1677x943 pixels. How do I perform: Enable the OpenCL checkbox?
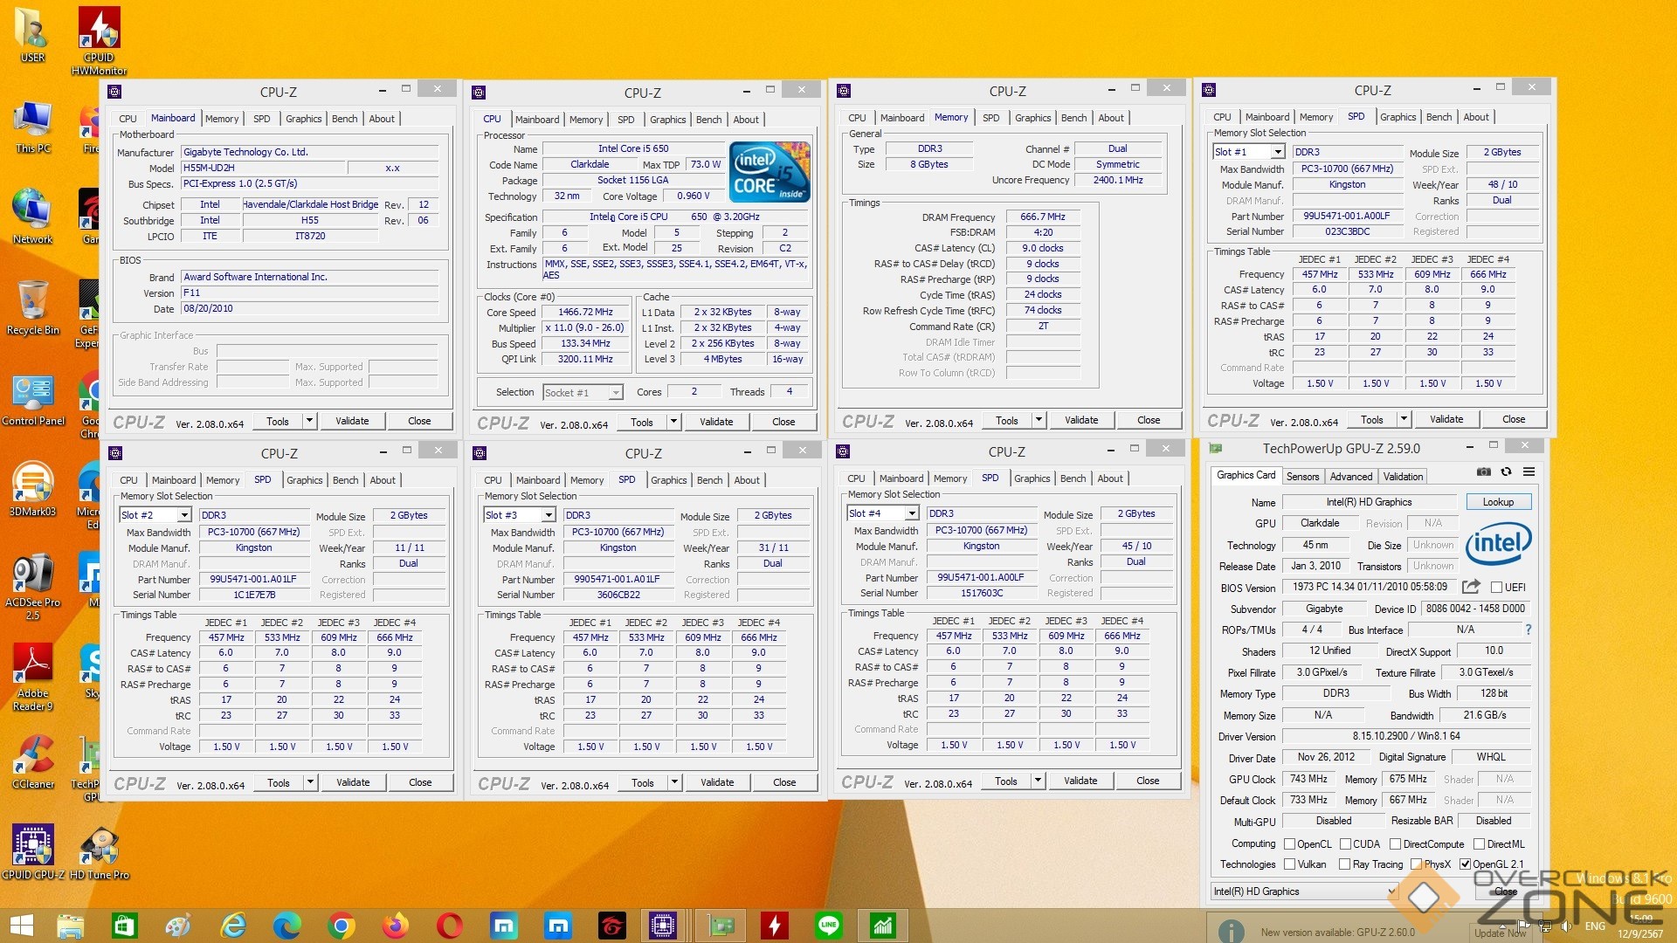[x=1289, y=844]
